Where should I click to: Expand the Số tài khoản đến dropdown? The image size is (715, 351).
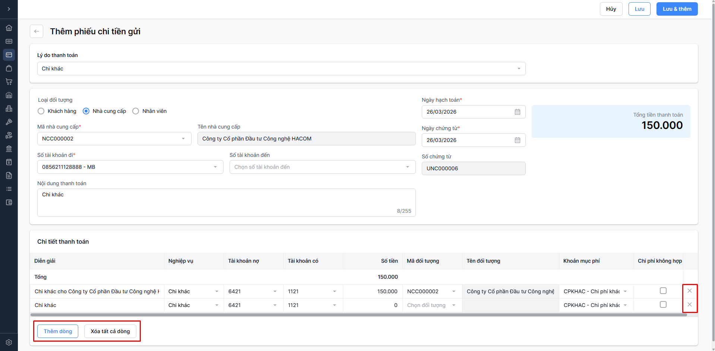click(322, 167)
